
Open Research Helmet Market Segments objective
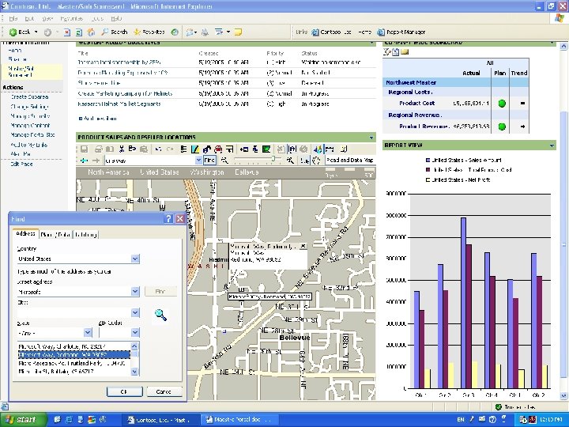[x=119, y=104]
